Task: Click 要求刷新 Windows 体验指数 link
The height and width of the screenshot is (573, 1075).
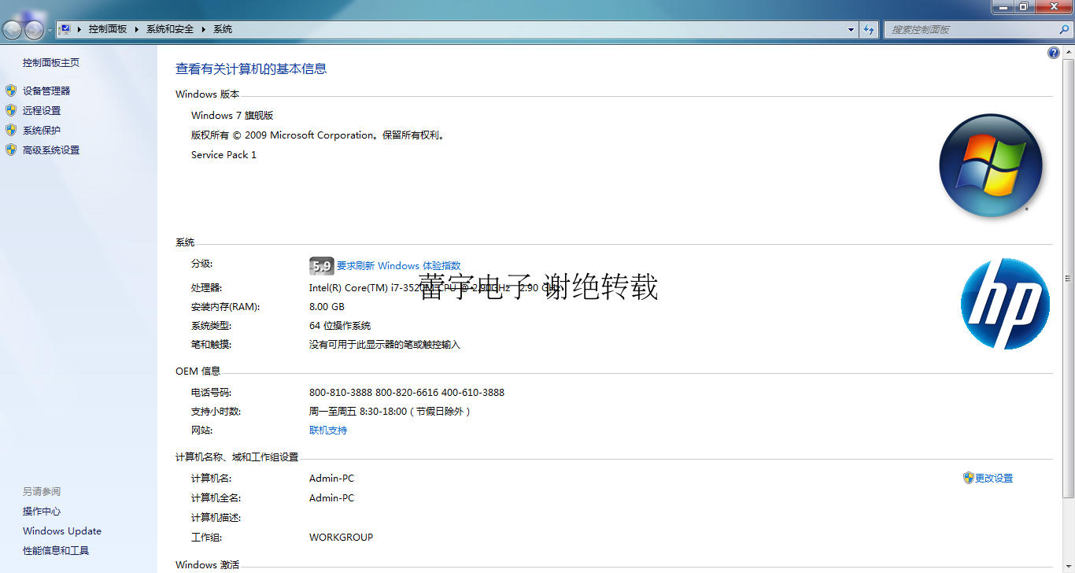Action: (399, 266)
